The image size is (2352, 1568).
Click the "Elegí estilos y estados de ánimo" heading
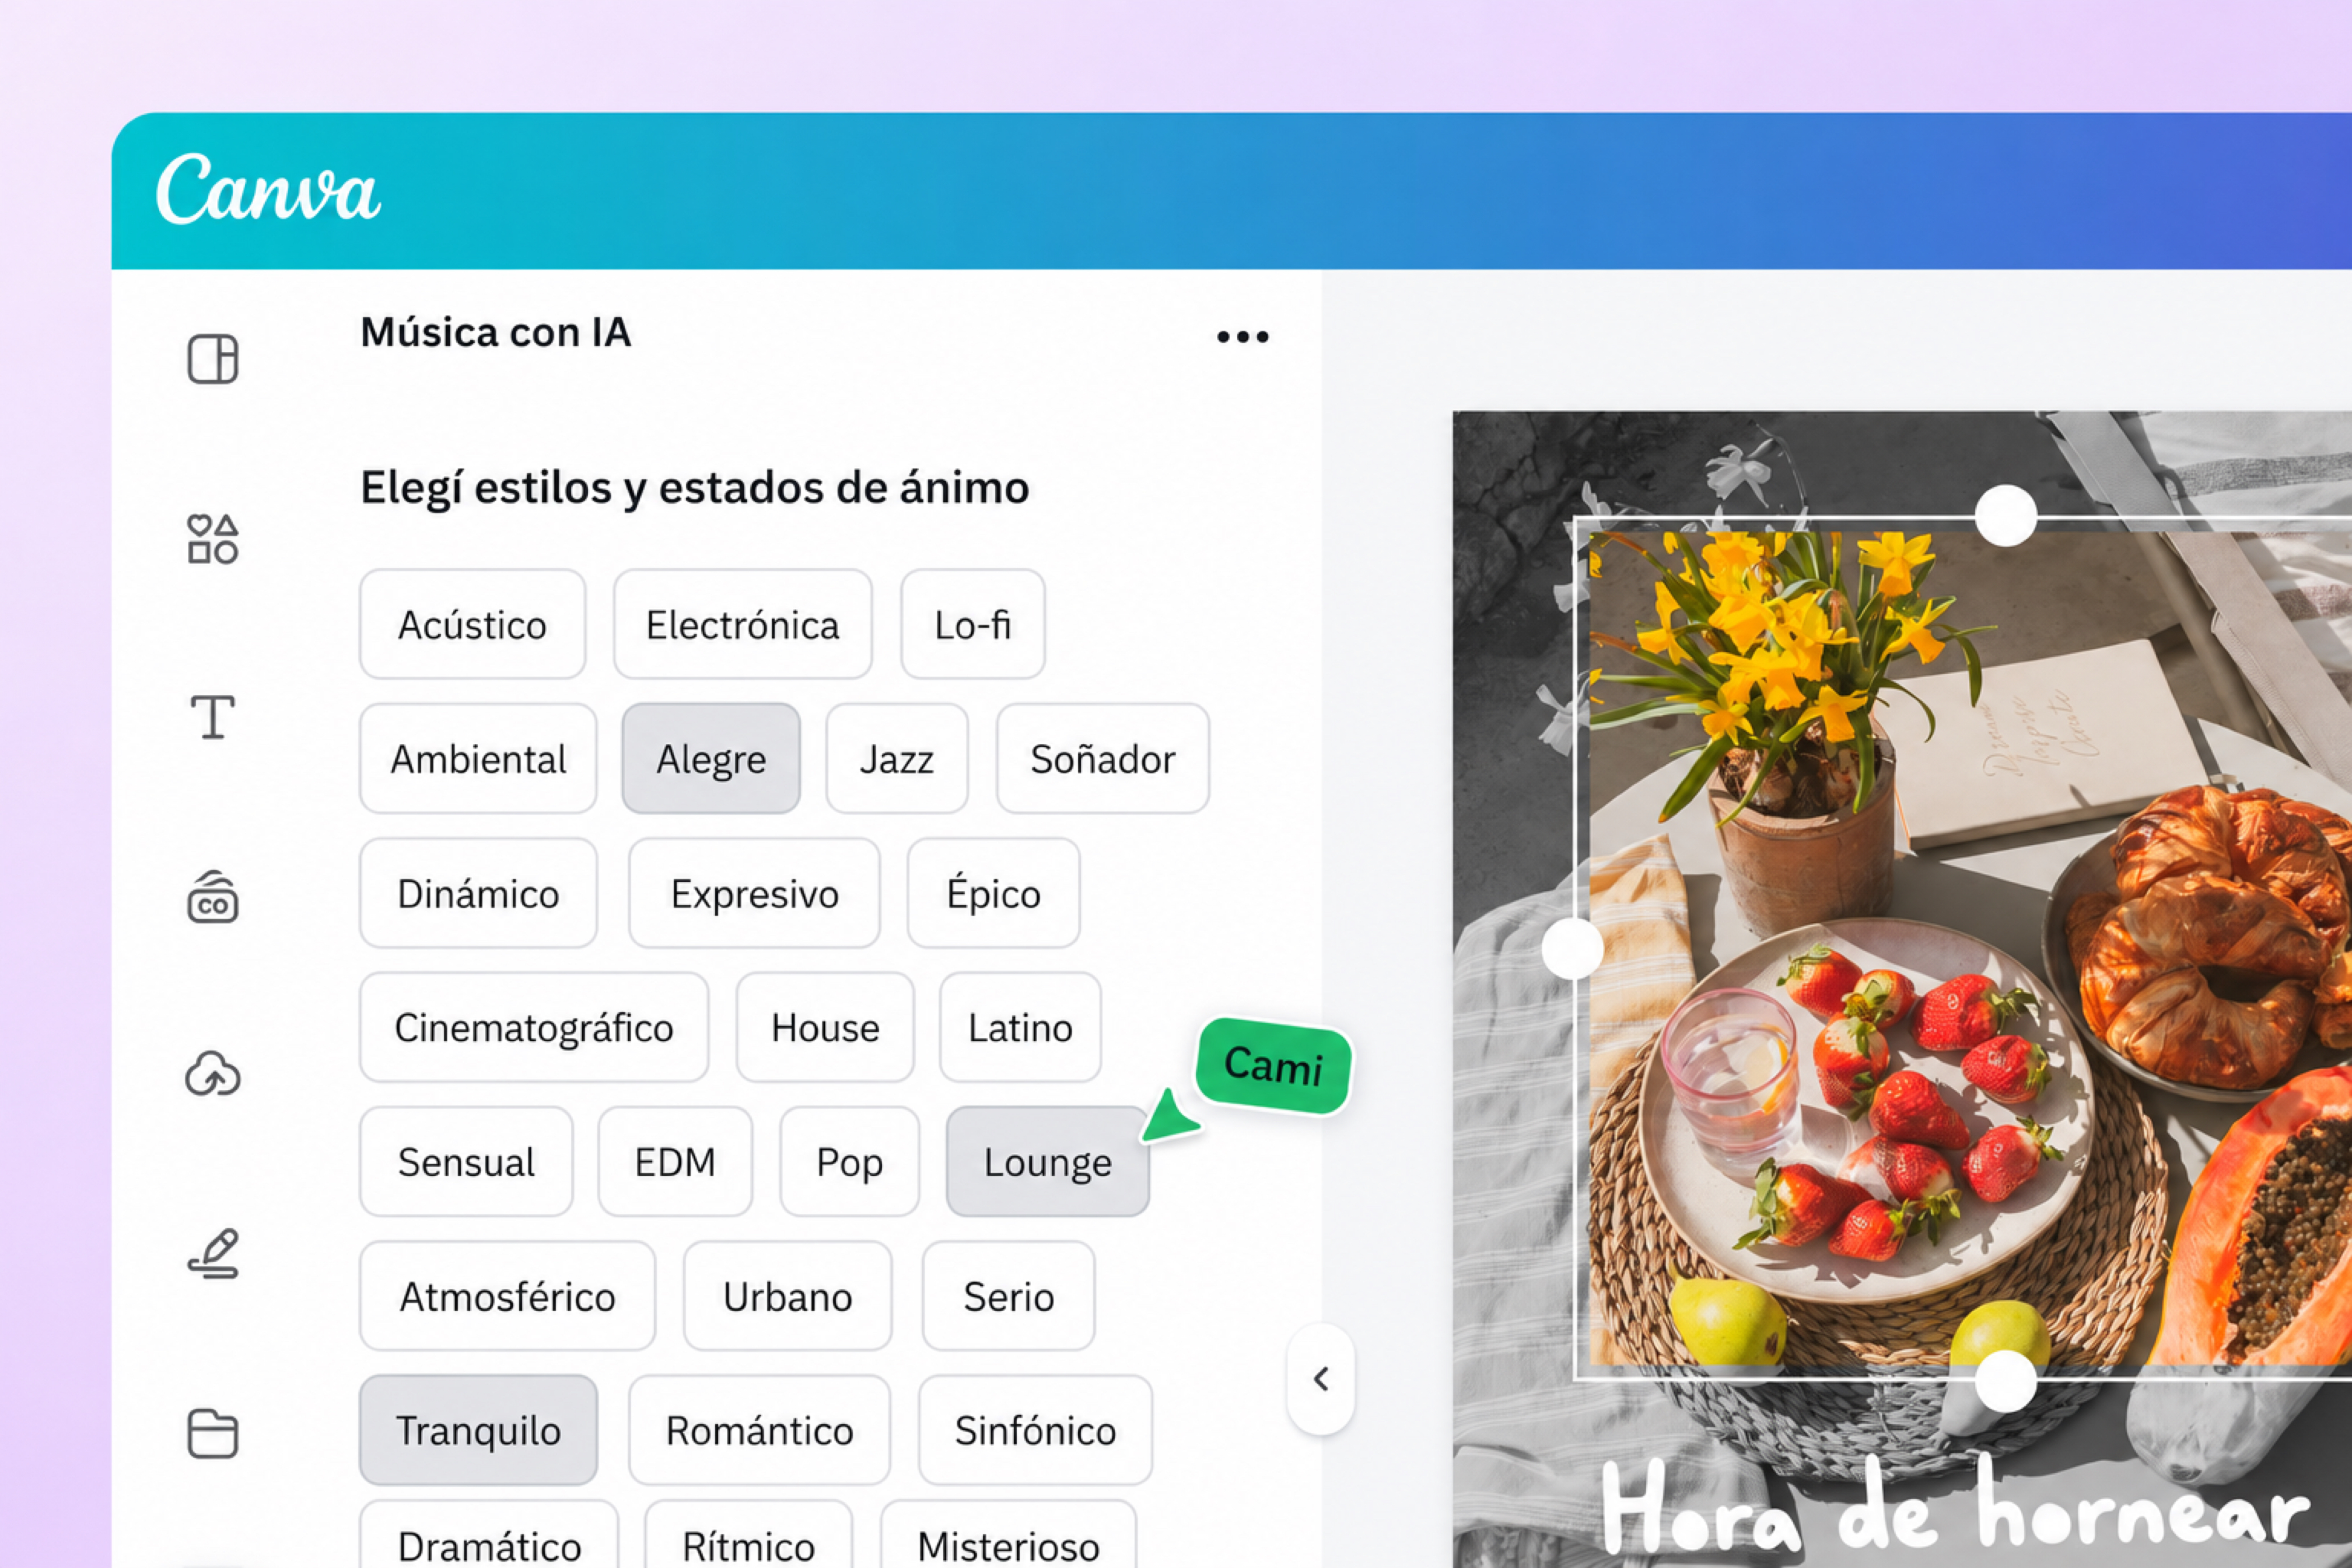tap(695, 488)
